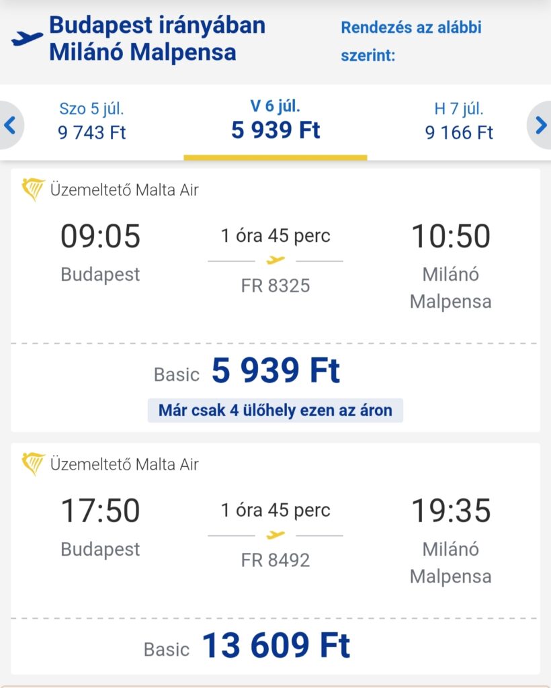This screenshot has height=688, width=551.
Task: Open the Rendezés az alábbi szerint sorting
Action: coord(411,41)
